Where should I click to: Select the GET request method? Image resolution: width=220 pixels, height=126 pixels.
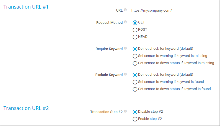(x=135, y=23)
